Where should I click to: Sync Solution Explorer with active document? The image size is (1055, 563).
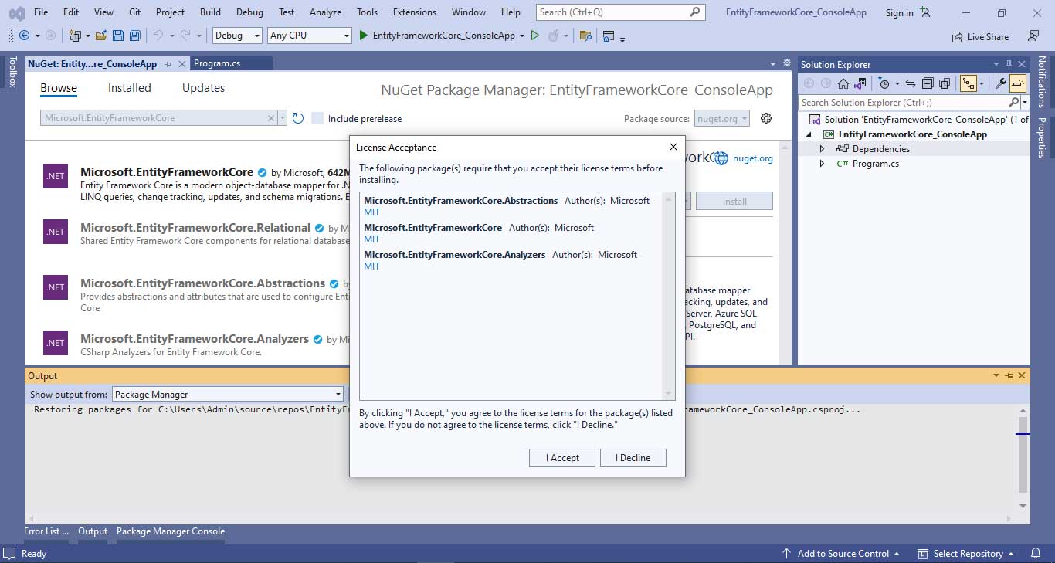911,83
